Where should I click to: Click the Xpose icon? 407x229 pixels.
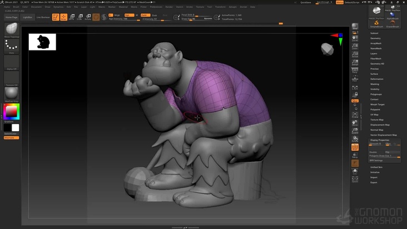(355, 179)
